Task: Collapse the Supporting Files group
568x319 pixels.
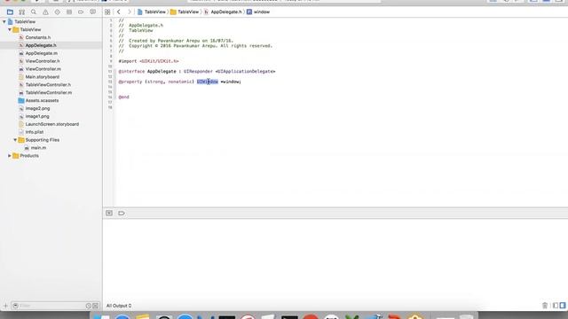Action: click(x=15, y=140)
